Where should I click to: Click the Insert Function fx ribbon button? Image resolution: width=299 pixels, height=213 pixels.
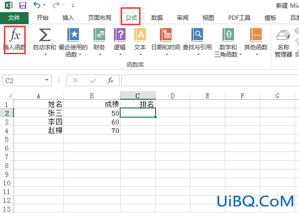click(15, 40)
